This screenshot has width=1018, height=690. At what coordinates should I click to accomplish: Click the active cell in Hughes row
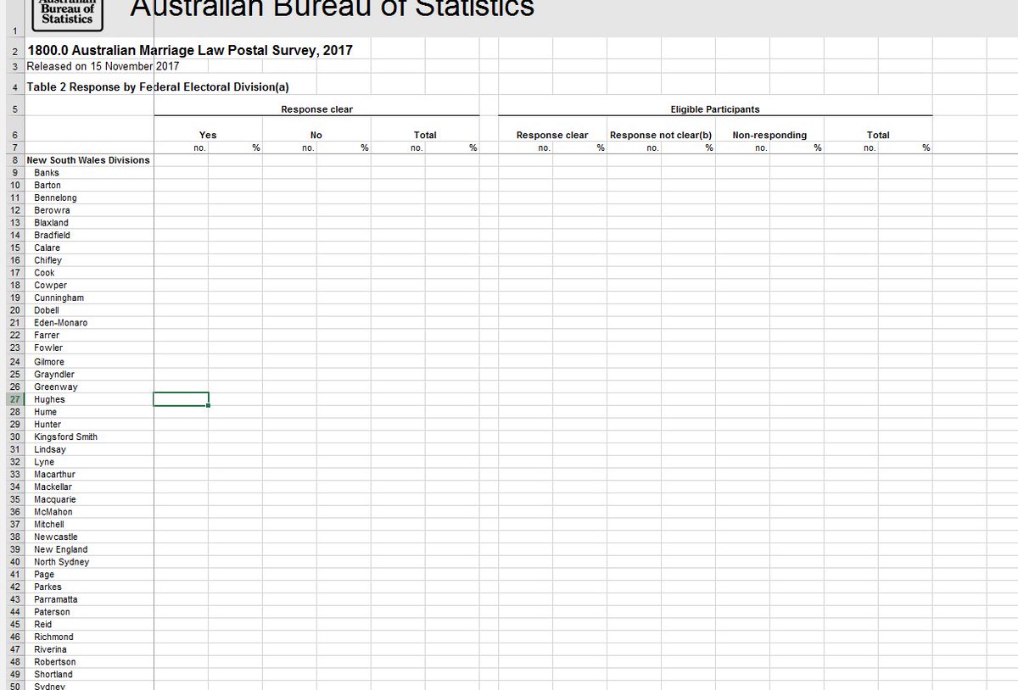(181, 399)
